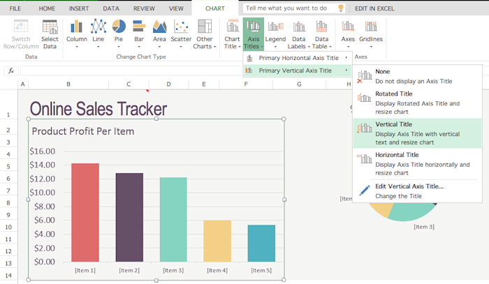Expand the Area chart dropdown arrow

click(x=159, y=47)
